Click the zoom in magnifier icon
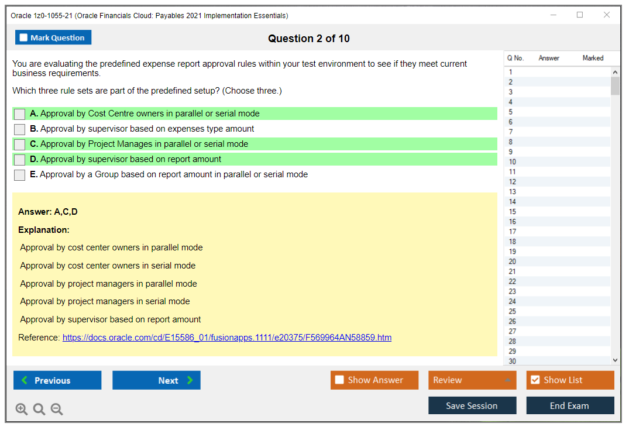The height and width of the screenshot is (430, 629). (21, 409)
